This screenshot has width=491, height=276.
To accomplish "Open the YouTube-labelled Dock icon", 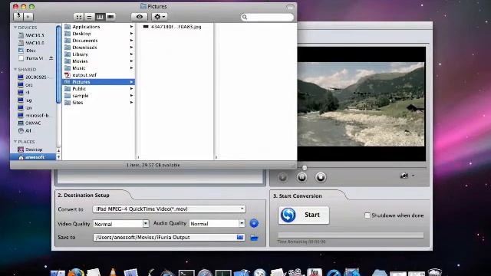I will point(315,272).
